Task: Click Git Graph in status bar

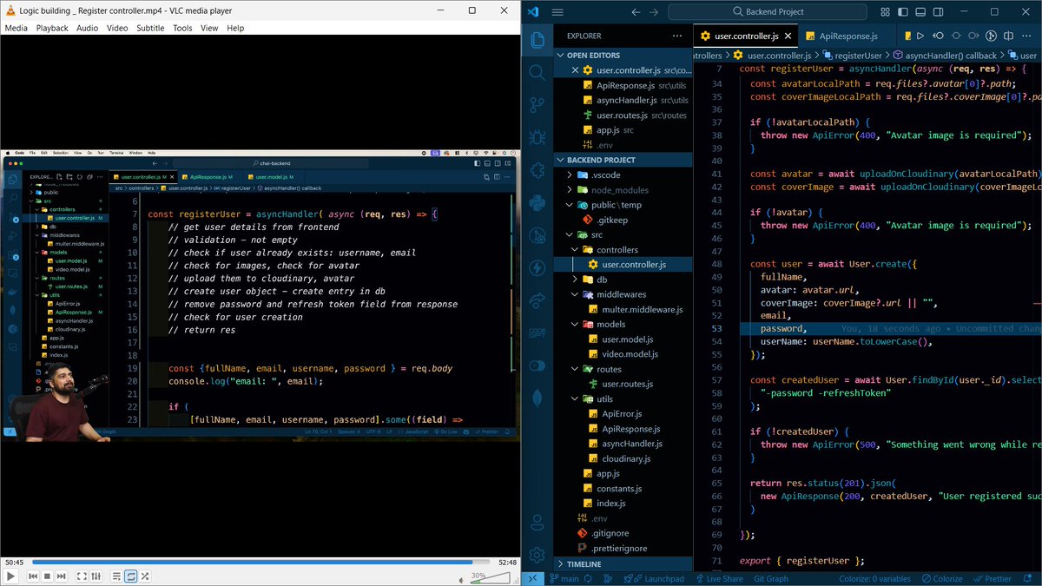Action: pos(771,579)
